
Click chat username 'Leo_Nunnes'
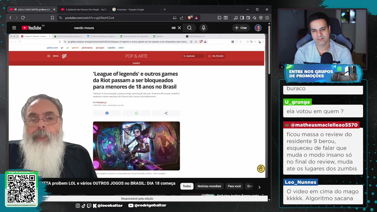click(x=301, y=182)
